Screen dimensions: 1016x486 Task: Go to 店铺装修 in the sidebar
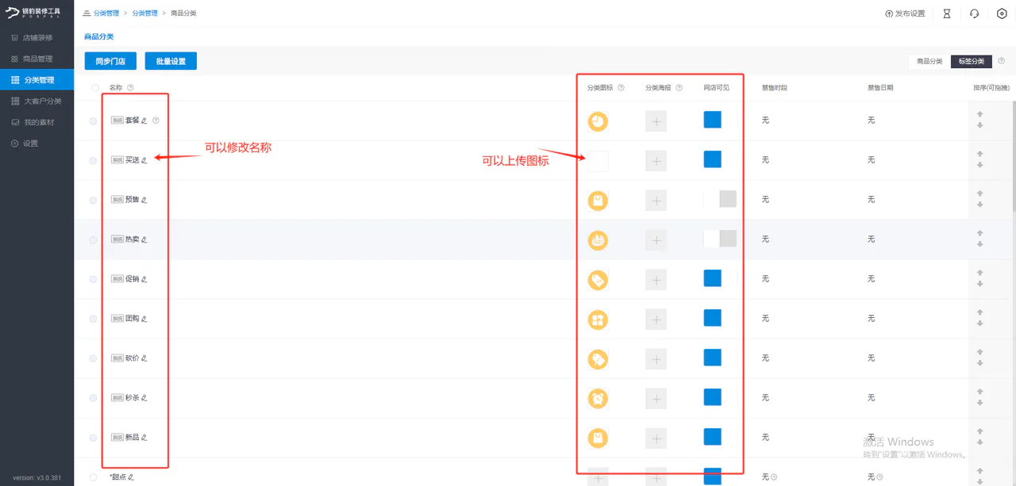(x=37, y=38)
